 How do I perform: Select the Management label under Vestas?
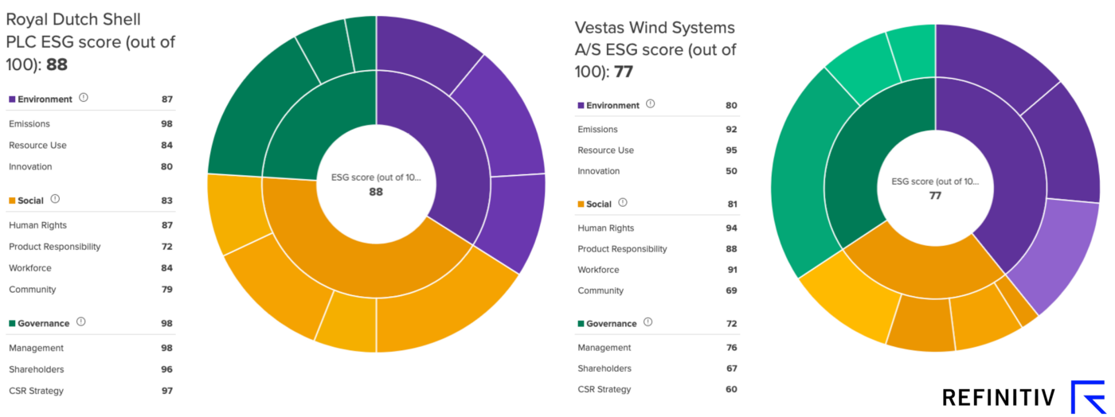pyautogui.click(x=604, y=348)
